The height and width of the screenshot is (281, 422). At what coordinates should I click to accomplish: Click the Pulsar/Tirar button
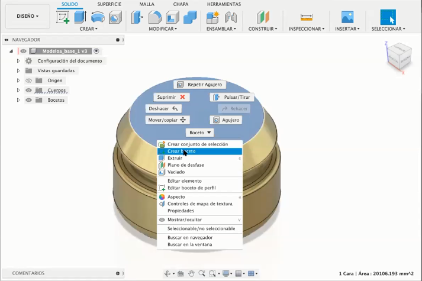coord(232,98)
